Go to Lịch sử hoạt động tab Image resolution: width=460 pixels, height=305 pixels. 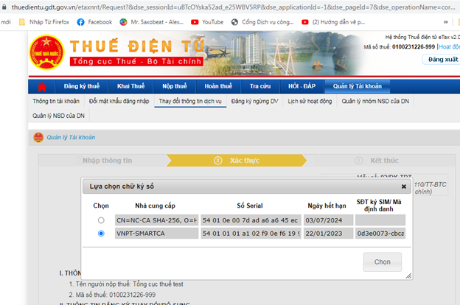(310, 101)
